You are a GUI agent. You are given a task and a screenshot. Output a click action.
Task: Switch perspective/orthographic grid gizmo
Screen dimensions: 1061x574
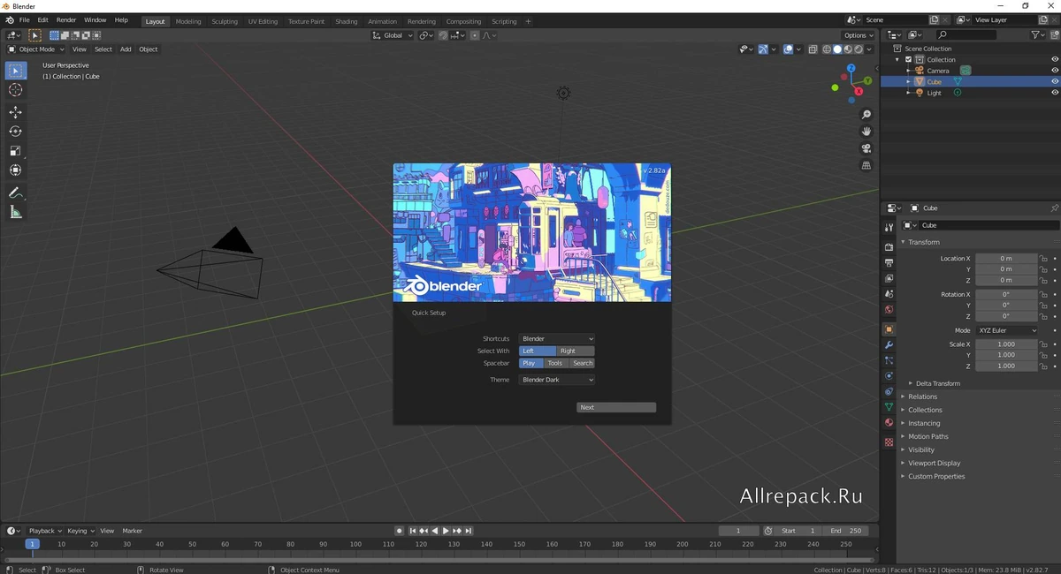coord(866,165)
